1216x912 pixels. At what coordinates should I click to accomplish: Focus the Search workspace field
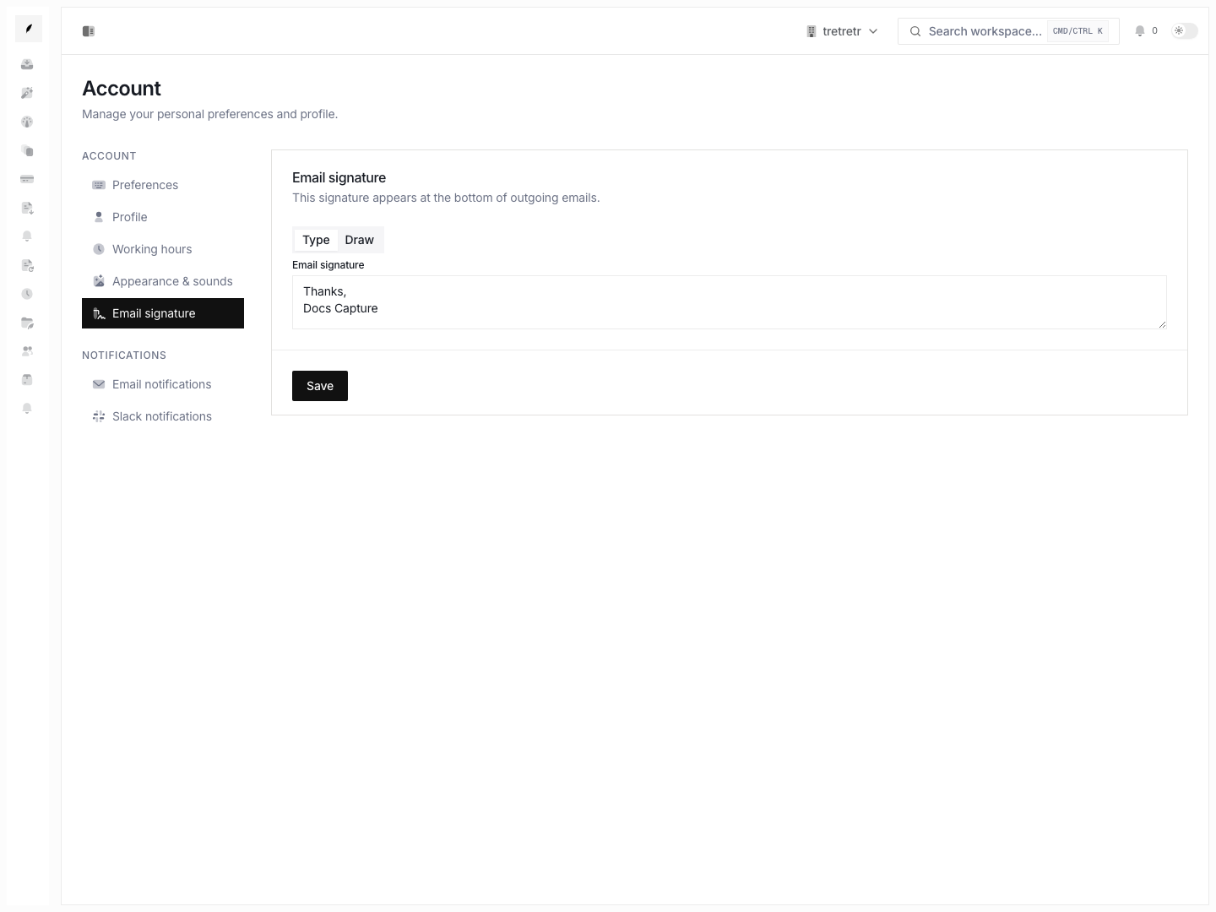1008,31
